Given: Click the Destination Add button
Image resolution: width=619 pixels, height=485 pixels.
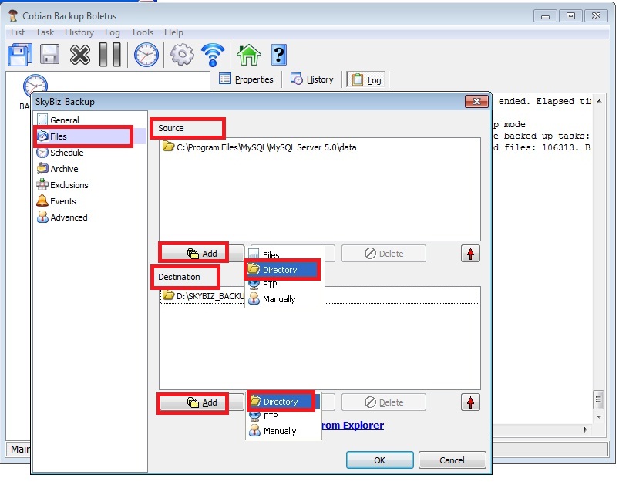Looking at the screenshot, I should pyautogui.click(x=202, y=402).
